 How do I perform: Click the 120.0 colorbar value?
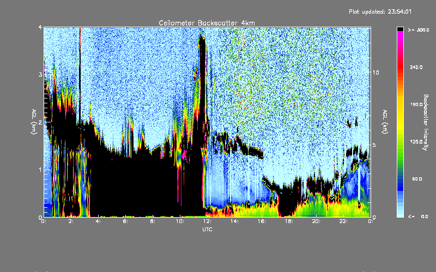click(x=416, y=141)
